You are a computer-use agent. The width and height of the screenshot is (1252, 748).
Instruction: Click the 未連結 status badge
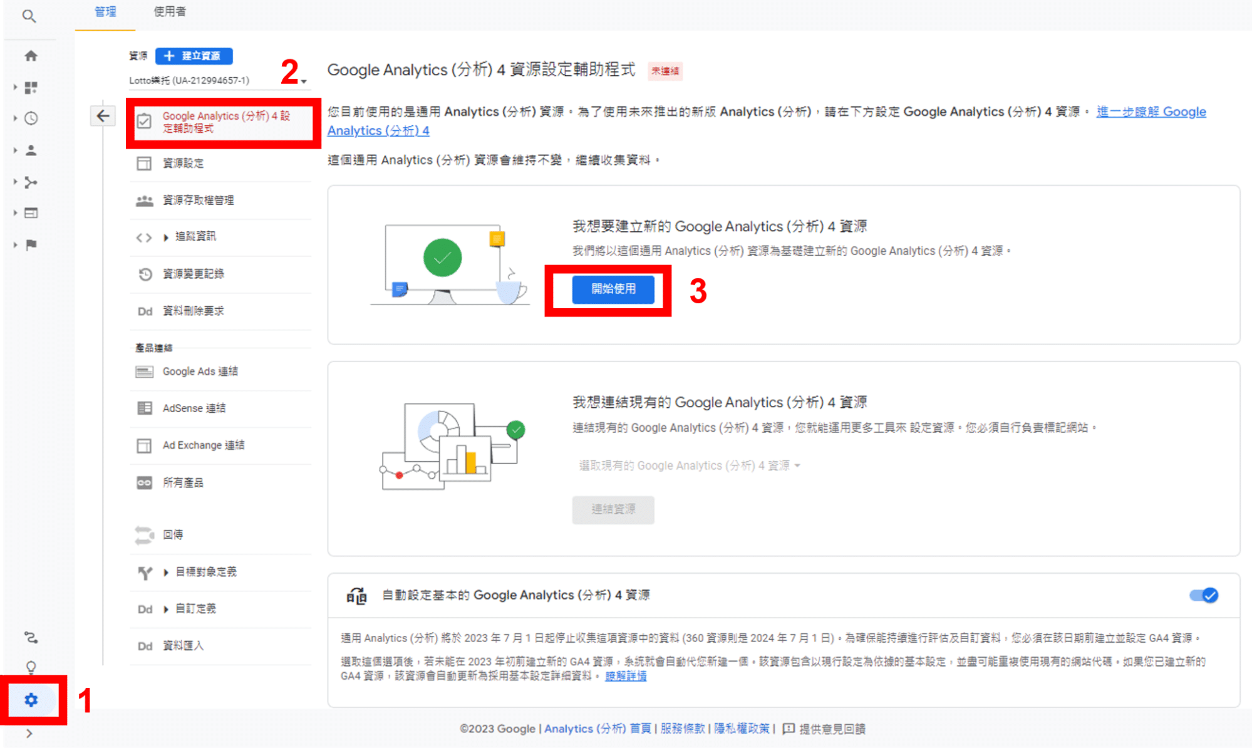point(665,71)
